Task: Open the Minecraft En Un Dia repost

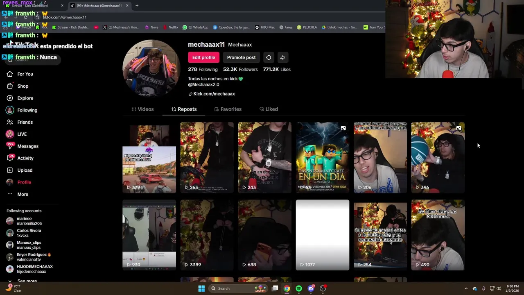Action: 323,157
